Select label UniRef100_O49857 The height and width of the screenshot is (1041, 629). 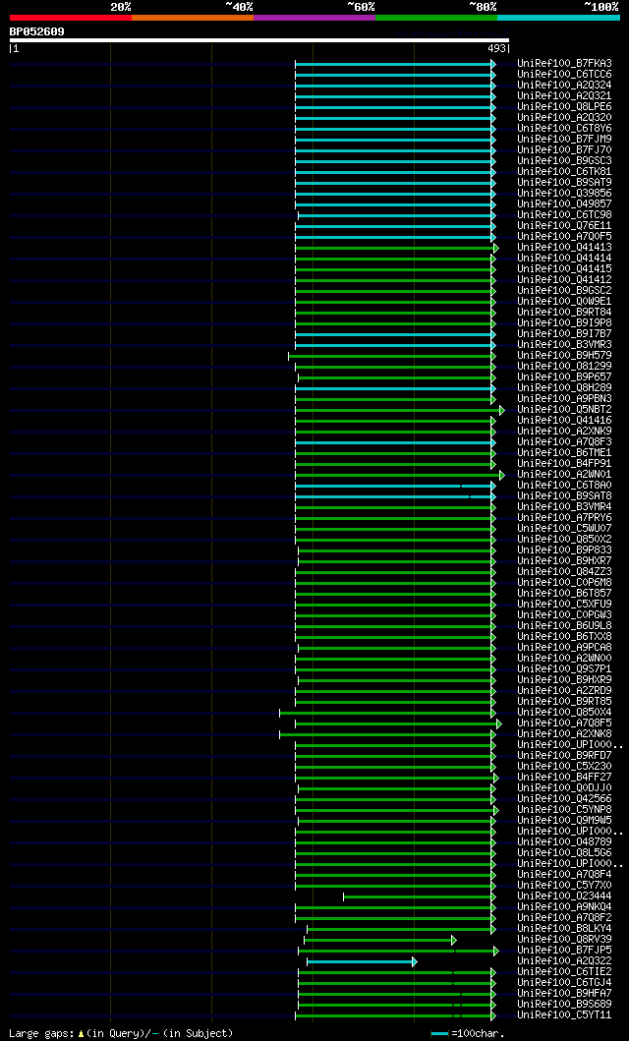pos(565,203)
